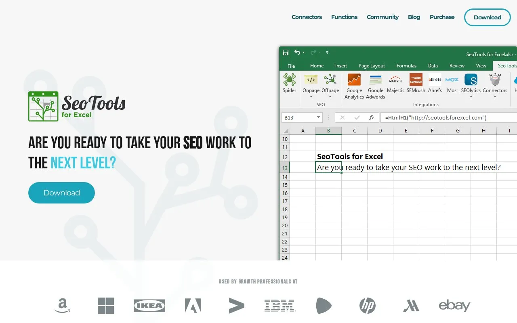
Task: Open the Customize Quick Access Toolbar arrow
Action: pos(327,52)
